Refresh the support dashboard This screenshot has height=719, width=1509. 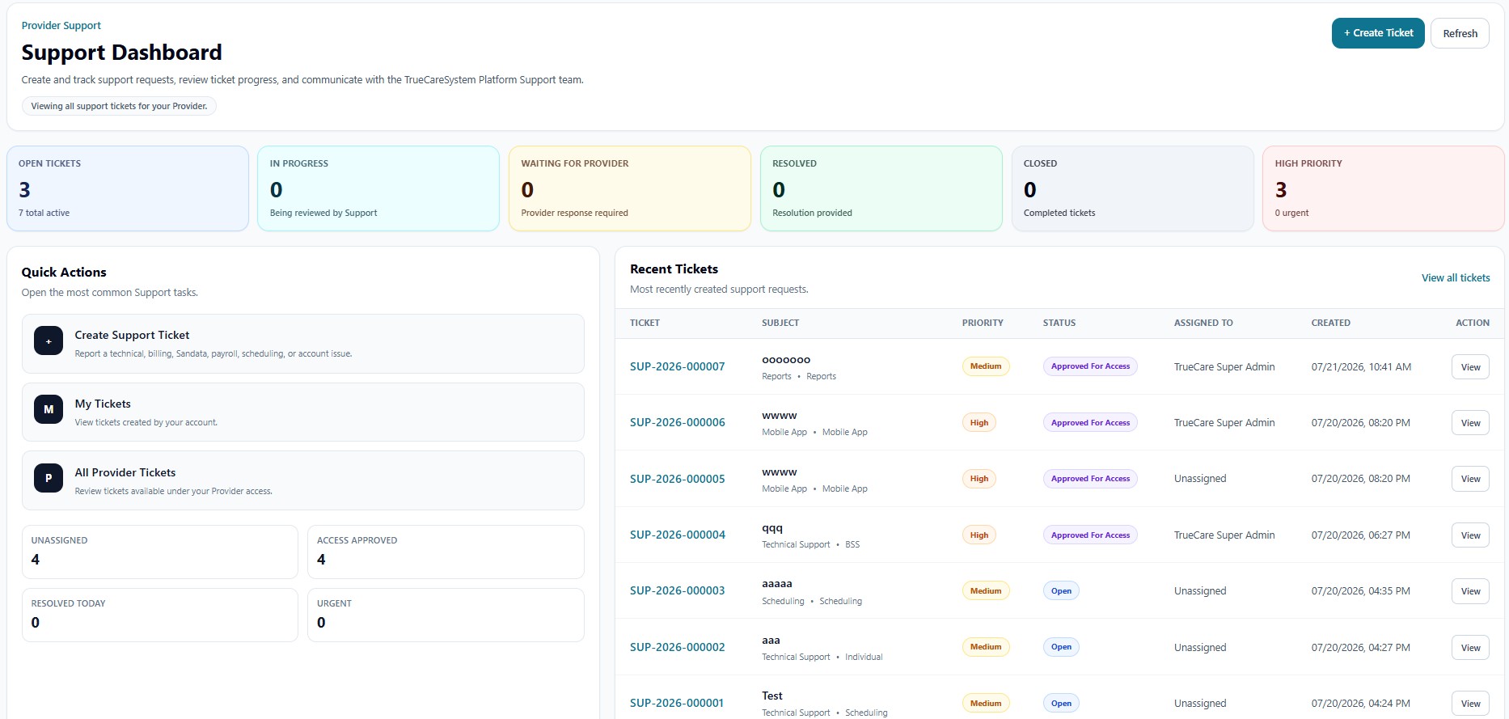coord(1460,33)
